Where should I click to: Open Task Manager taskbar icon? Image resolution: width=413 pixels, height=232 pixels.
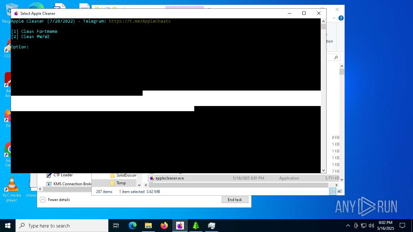point(211,226)
